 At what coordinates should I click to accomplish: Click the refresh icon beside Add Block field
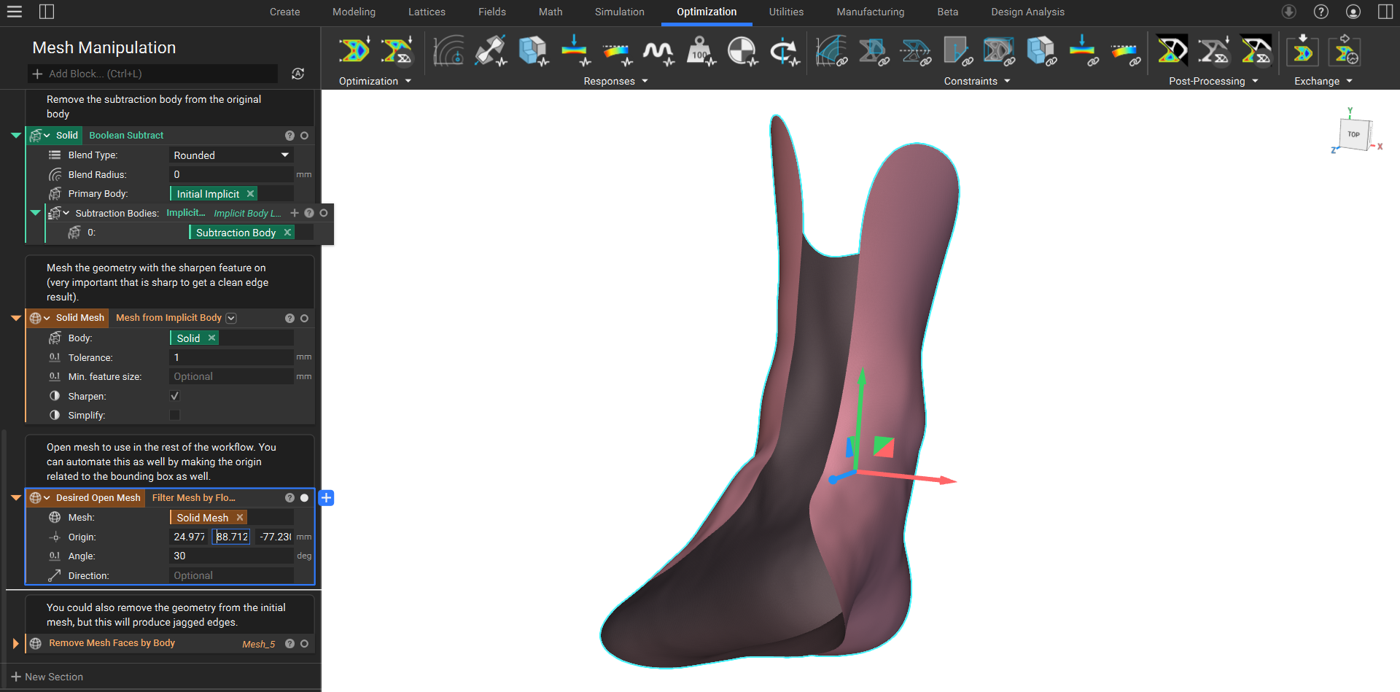[x=297, y=74]
